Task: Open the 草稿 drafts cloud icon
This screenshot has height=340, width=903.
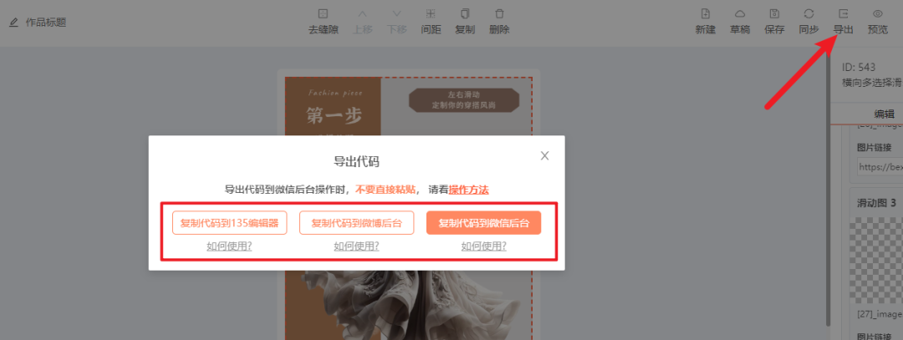Action: click(x=740, y=13)
